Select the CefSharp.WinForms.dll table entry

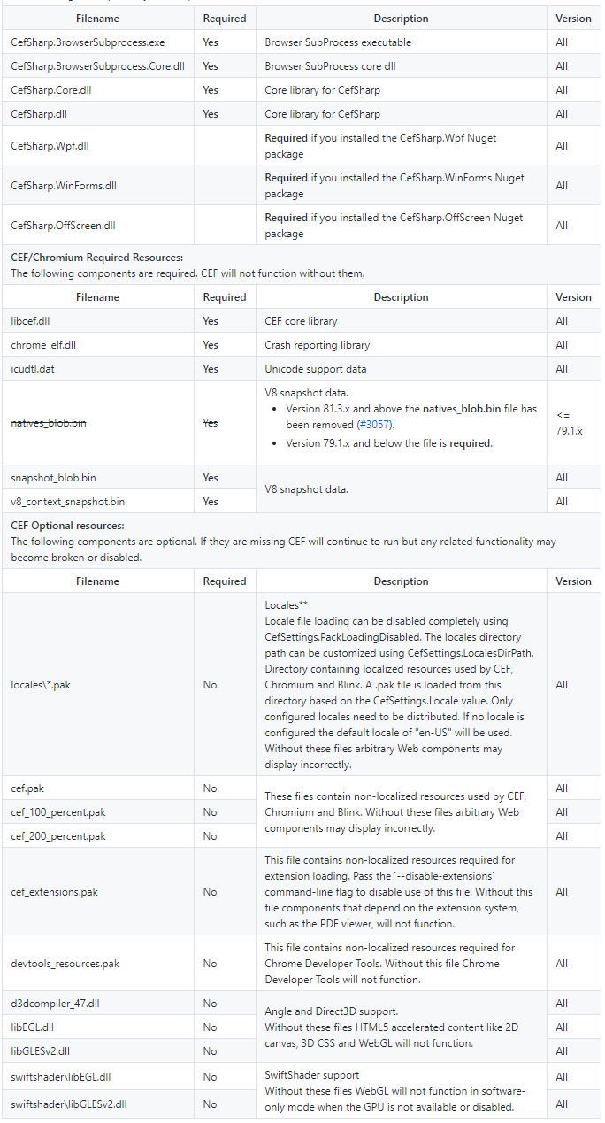click(x=64, y=186)
